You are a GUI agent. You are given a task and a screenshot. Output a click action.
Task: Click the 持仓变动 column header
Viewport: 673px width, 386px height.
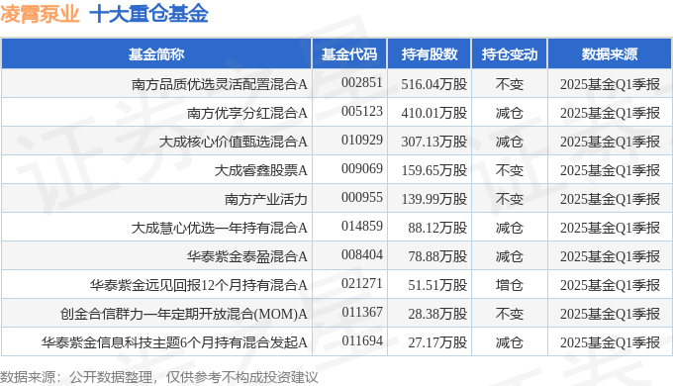click(509, 54)
